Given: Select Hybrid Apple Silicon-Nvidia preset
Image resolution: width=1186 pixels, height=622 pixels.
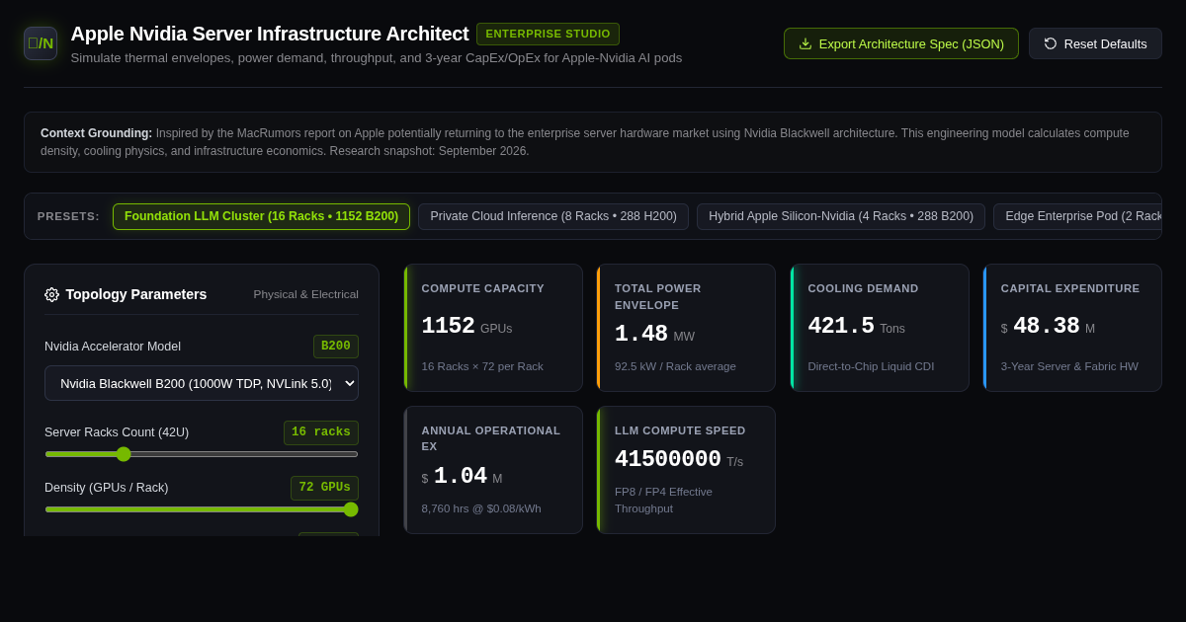Looking at the screenshot, I should tap(841, 216).
